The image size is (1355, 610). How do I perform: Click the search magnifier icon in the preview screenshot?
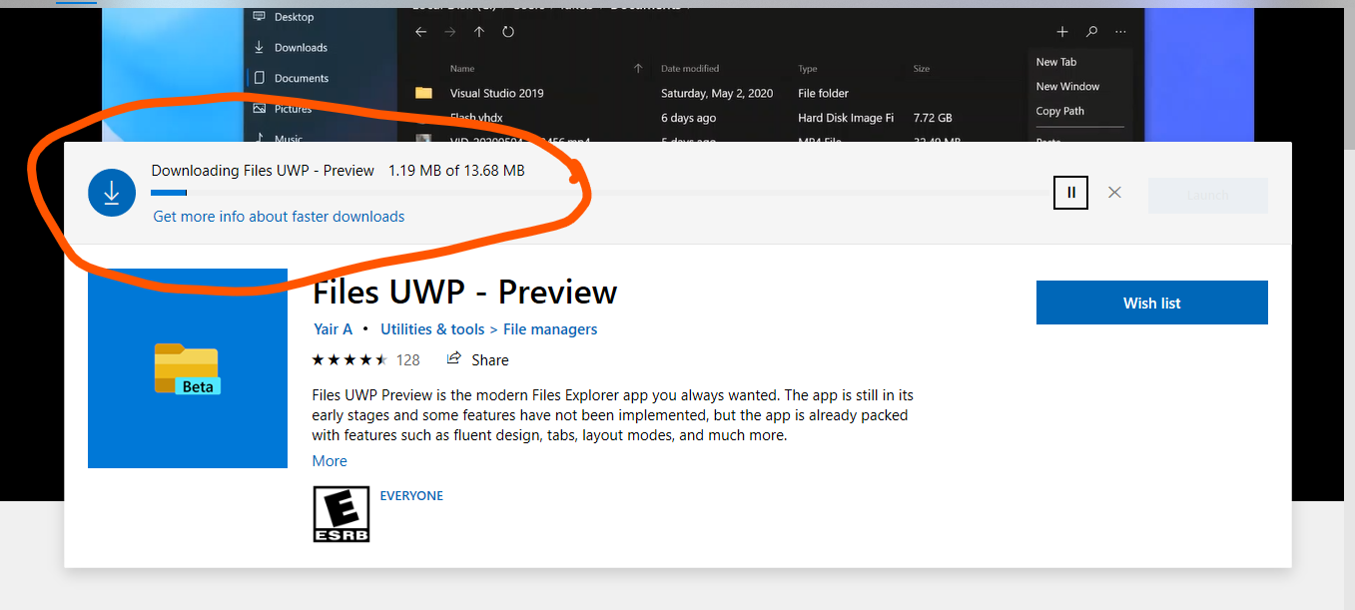coord(1091,32)
